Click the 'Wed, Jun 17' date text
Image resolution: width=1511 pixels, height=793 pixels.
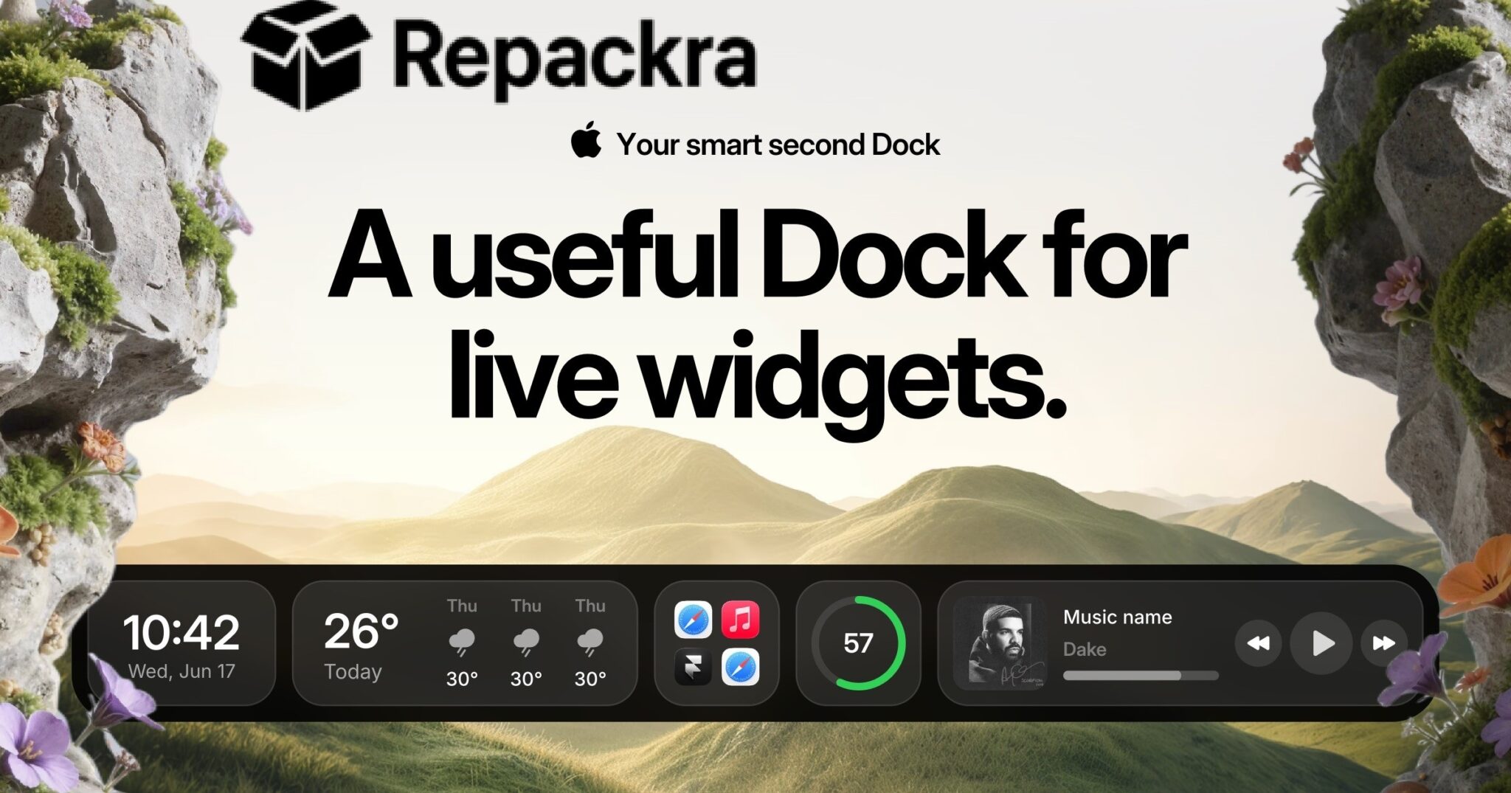pyautogui.click(x=181, y=671)
